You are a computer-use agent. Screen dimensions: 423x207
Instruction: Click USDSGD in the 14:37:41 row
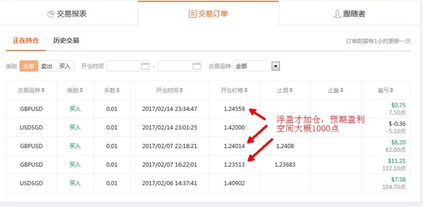(31, 183)
